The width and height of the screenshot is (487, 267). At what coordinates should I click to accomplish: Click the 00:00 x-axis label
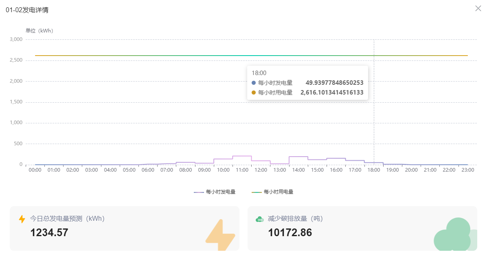coord(35,170)
